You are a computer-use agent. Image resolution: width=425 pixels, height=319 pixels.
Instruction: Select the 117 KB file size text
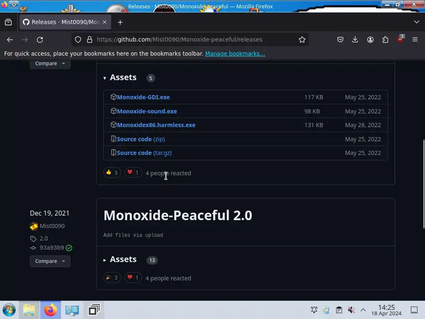tap(314, 97)
